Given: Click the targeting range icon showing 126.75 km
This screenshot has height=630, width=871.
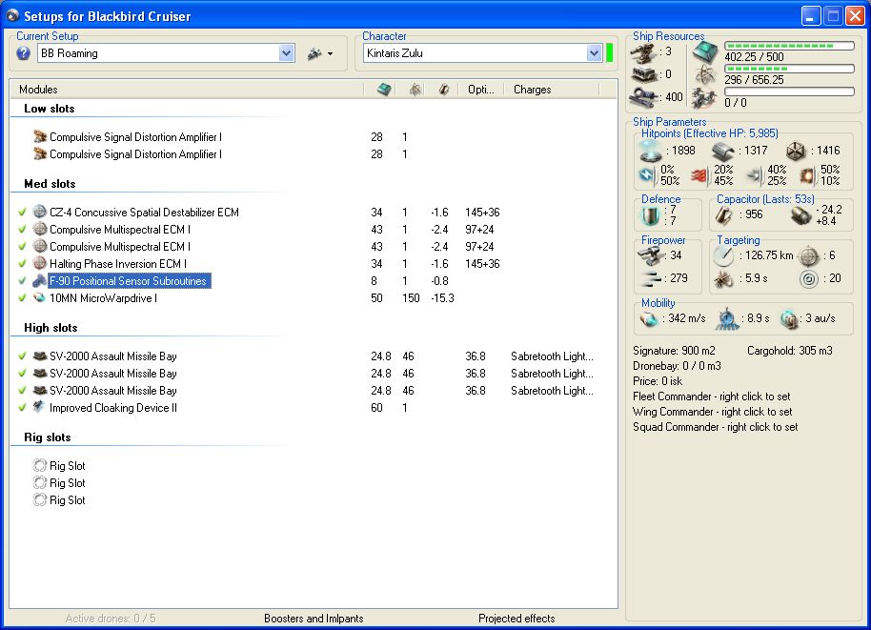Looking at the screenshot, I should (724, 255).
